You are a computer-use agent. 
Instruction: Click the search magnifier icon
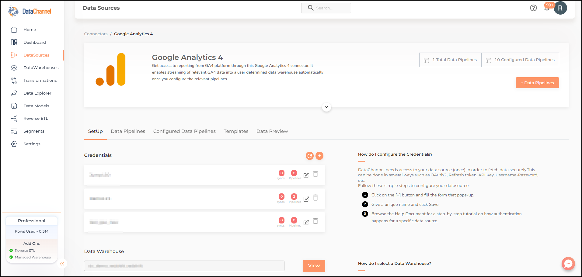(310, 8)
